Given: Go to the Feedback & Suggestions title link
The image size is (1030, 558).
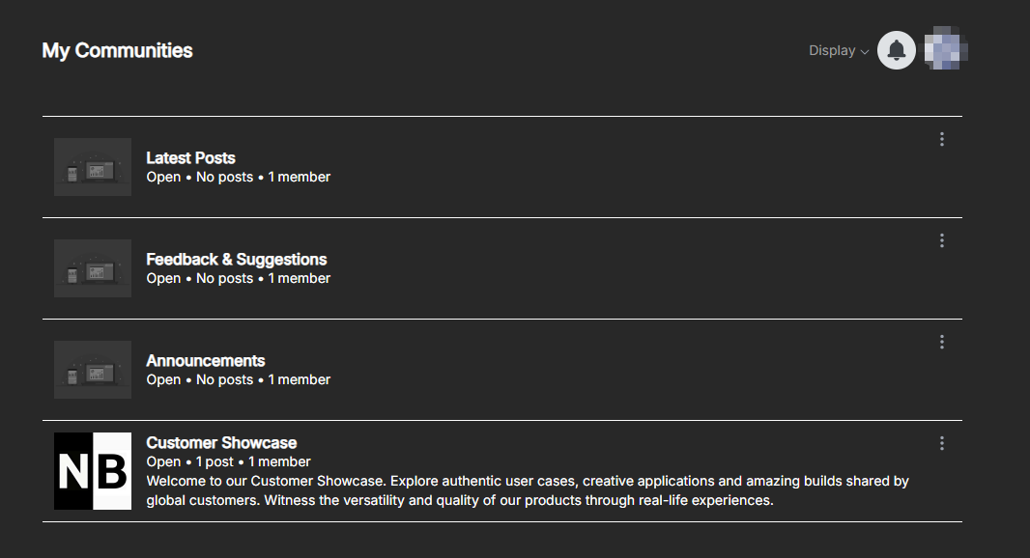Looking at the screenshot, I should [237, 260].
